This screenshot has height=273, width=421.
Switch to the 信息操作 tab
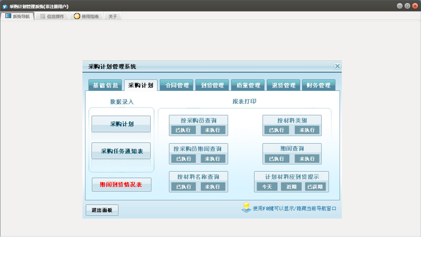52,16
